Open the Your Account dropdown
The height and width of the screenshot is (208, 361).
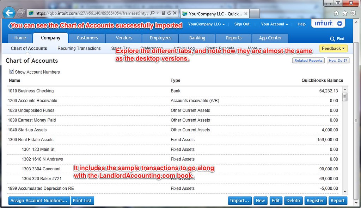tap(274, 24)
